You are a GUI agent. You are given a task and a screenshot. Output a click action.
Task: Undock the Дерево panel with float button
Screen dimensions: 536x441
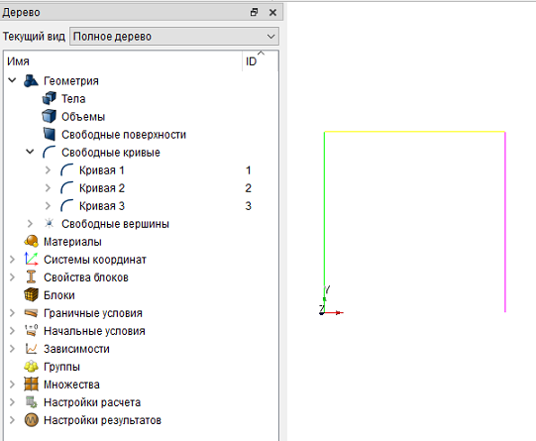(254, 12)
